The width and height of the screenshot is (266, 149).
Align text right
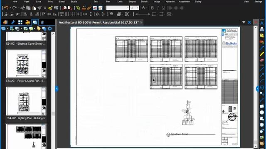(181, 8)
